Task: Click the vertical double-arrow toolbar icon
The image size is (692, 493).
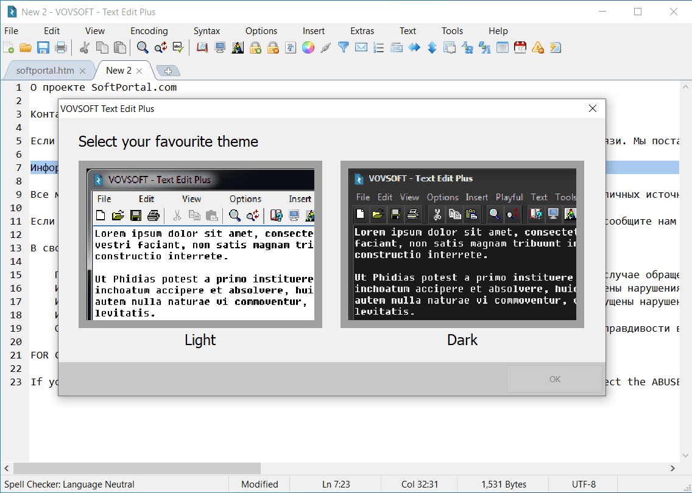Action: pyautogui.click(x=432, y=47)
